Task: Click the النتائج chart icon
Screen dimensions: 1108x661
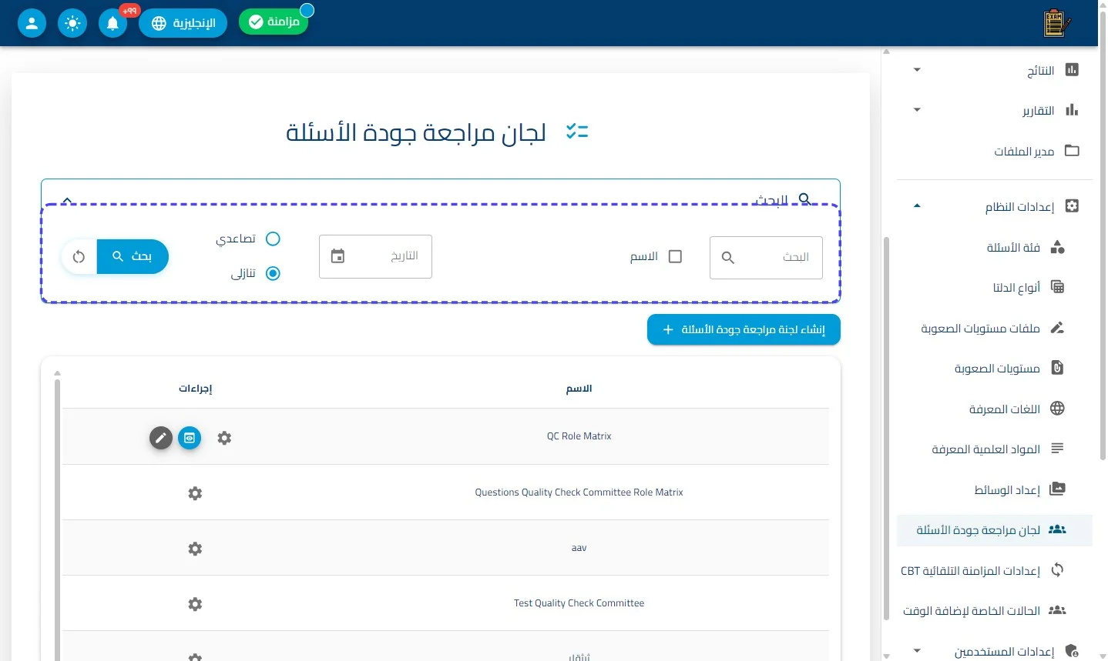Action: pos(1072,70)
